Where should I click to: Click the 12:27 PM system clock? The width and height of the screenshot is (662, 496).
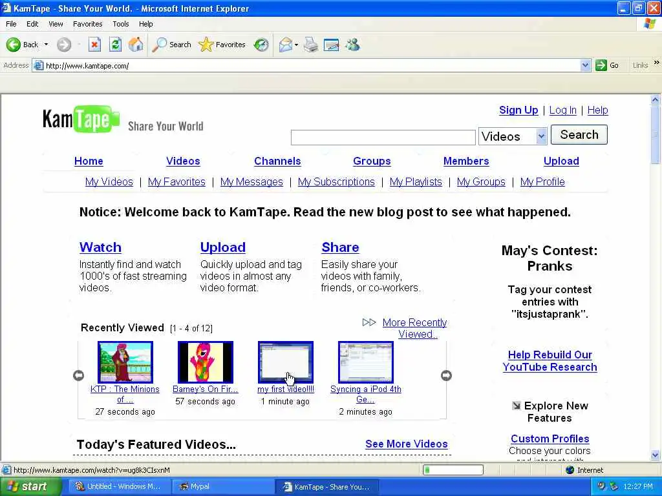pos(638,486)
